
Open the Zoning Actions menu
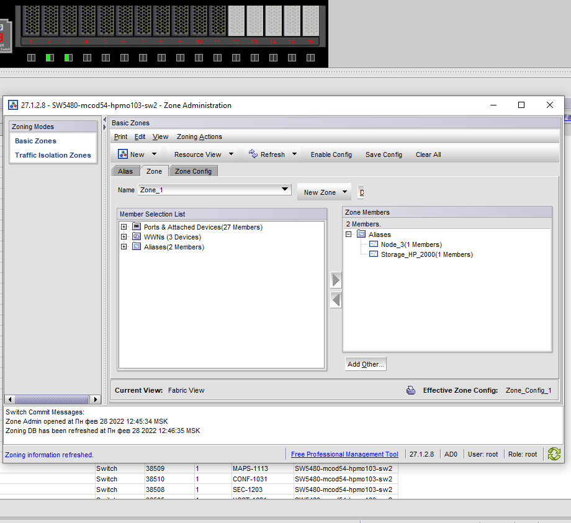tap(199, 136)
